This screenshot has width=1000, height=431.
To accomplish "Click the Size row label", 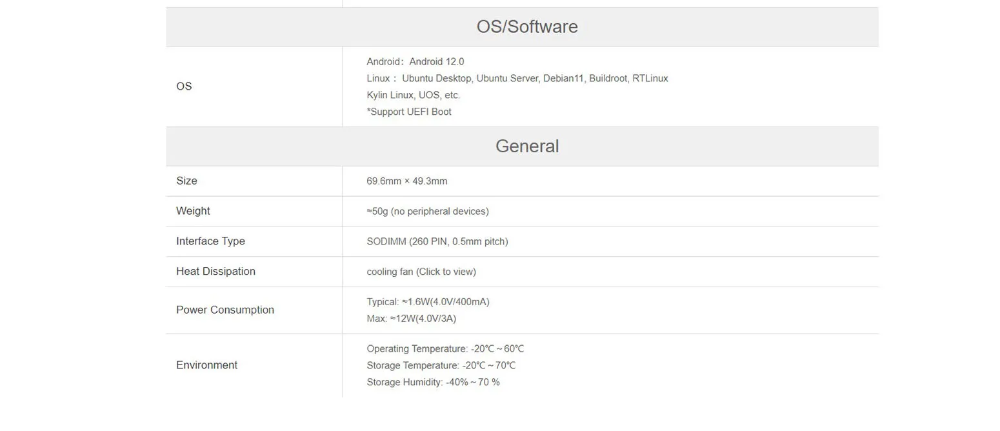I will click(186, 181).
